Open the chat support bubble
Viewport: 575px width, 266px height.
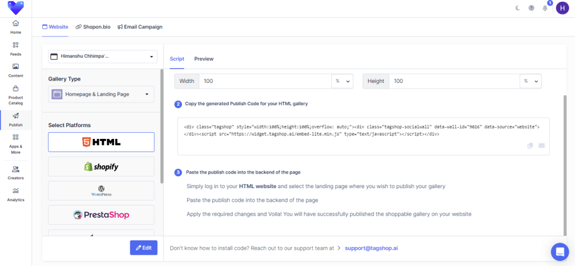(x=559, y=251)
